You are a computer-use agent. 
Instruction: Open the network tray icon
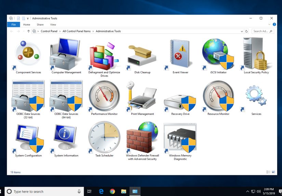(253, 192)
